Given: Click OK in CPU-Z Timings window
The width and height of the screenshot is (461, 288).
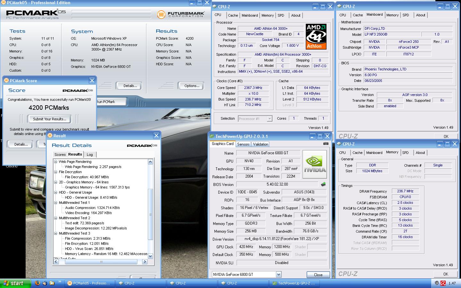Looking at the screenshot, I should click(446, 274).
